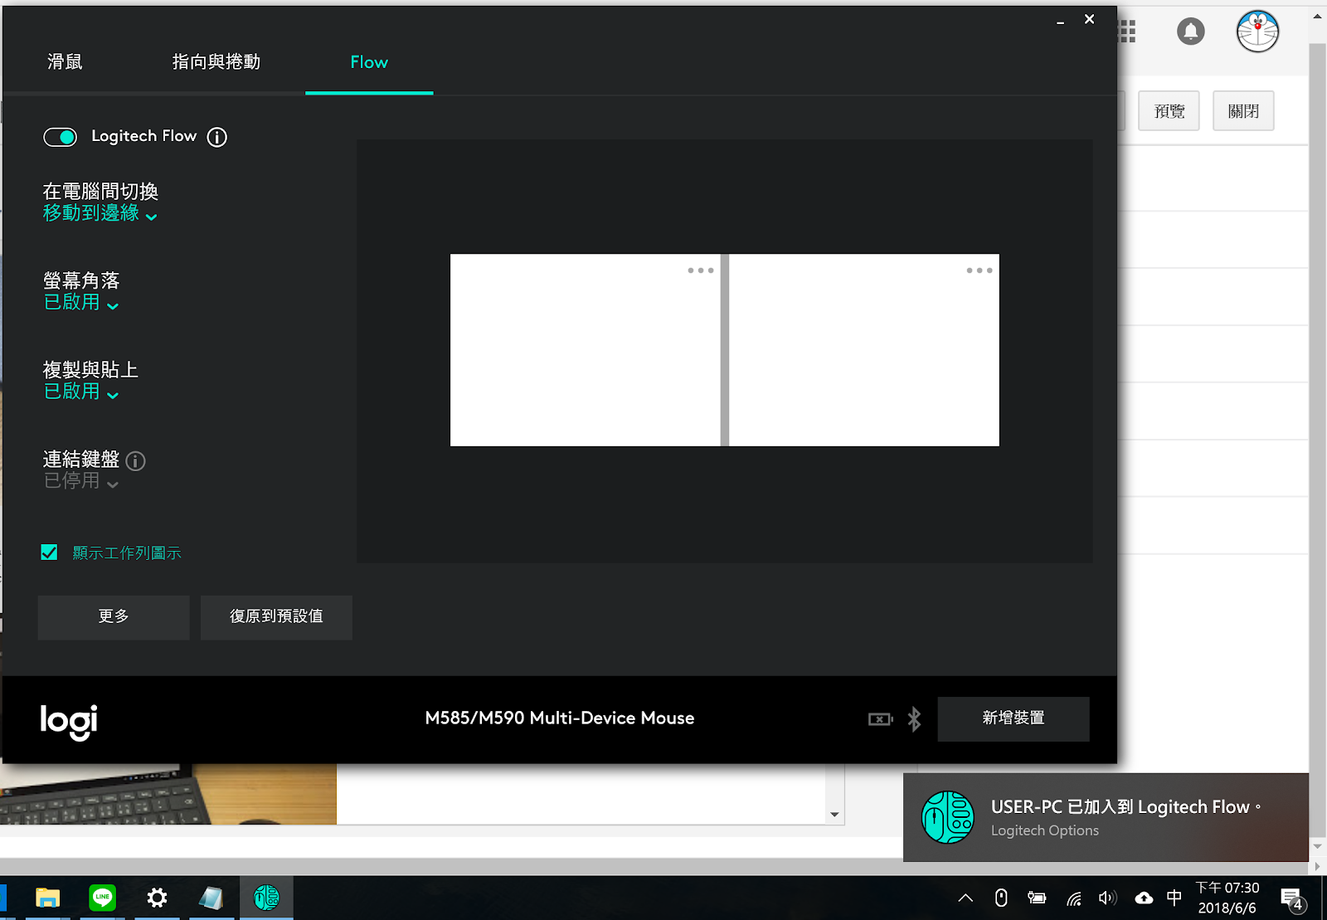The height and width of the screenshot is (920, 1327).
Task: Open the Doraemon profile avatar
Action: (1257, 32)
